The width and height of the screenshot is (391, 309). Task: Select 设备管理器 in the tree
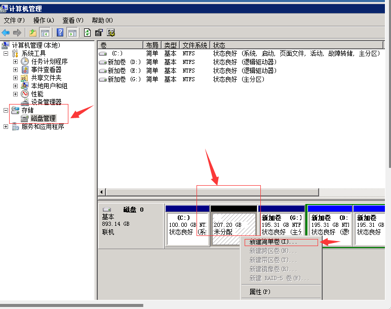46,102
